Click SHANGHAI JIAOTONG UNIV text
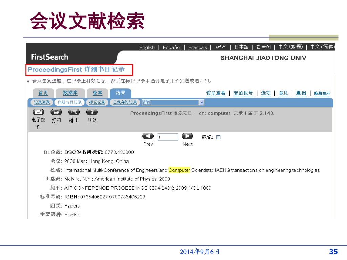The height and width of the screenshot is (260, 347). click(x=264, y=58)
